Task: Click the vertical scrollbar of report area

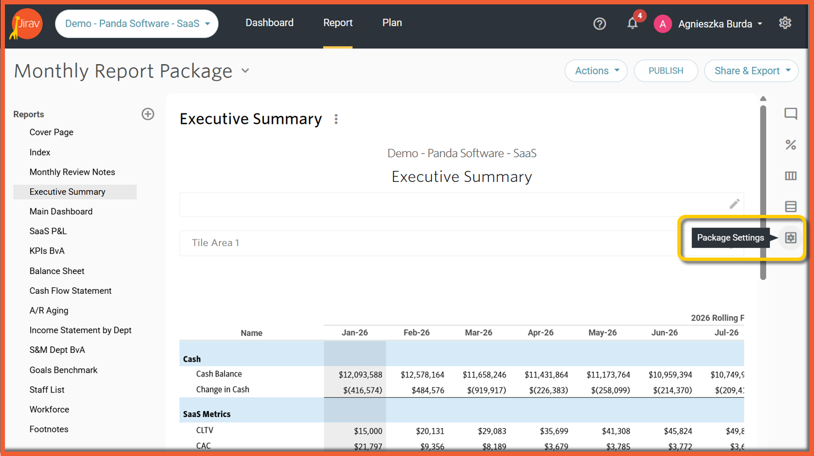Action: [763, 192]
